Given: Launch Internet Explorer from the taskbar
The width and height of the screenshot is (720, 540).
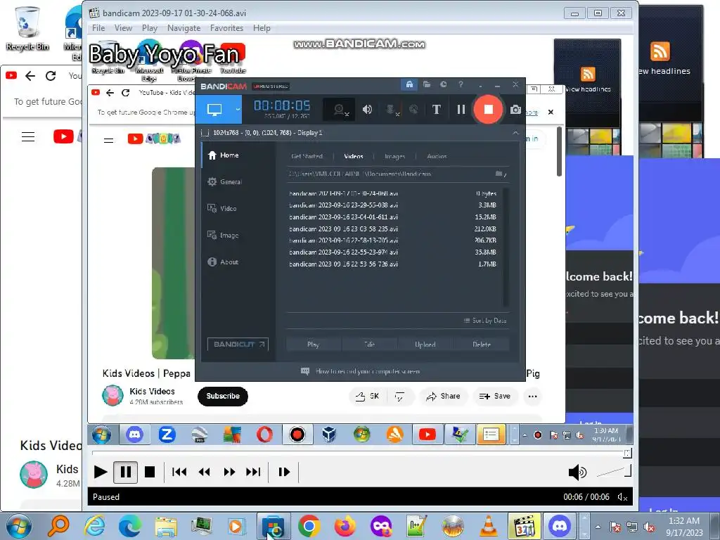Looking at the screenshot, I should coord(95,526).
